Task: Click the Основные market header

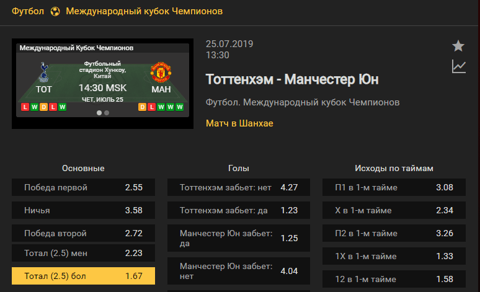Action: coord(83,169)
